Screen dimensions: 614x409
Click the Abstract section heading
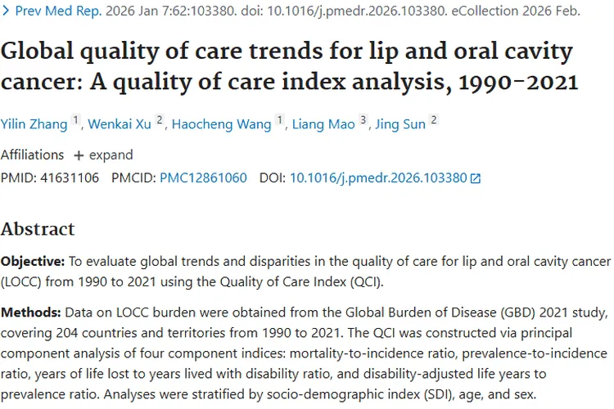coord(38,228)
